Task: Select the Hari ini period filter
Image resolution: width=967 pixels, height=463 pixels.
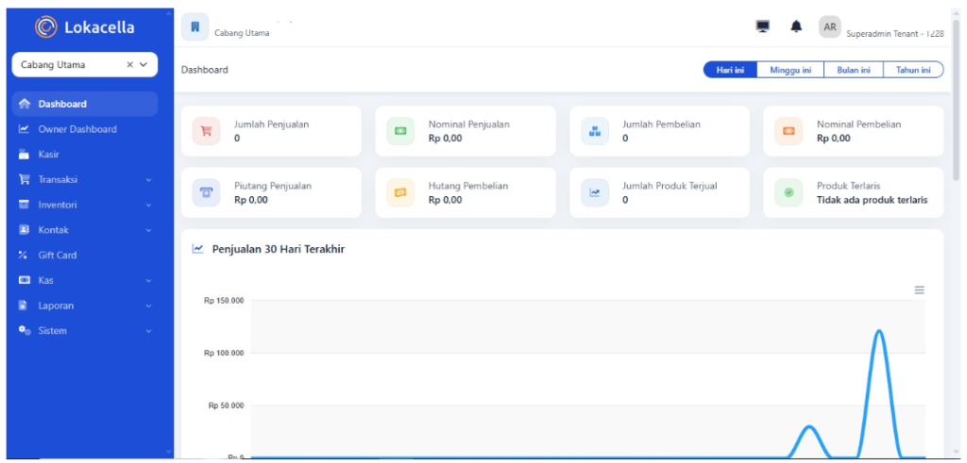Action: 730,70
